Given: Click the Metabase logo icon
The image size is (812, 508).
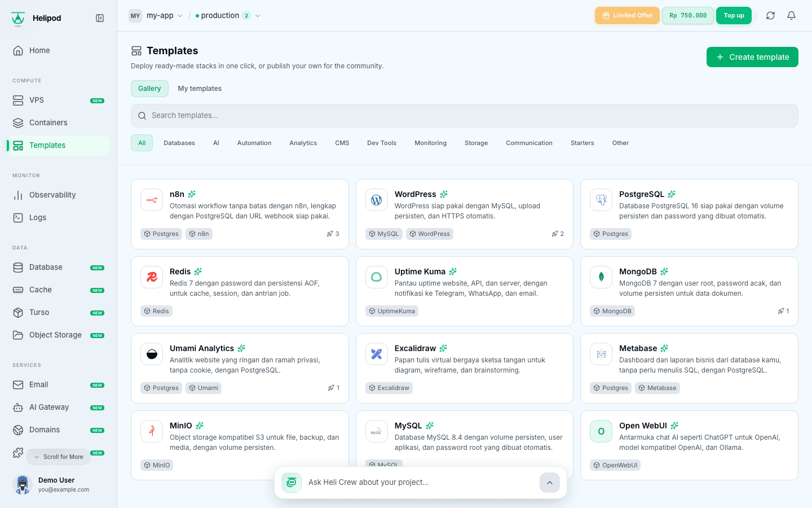Looking at the screenshot, I should point(601,354).
